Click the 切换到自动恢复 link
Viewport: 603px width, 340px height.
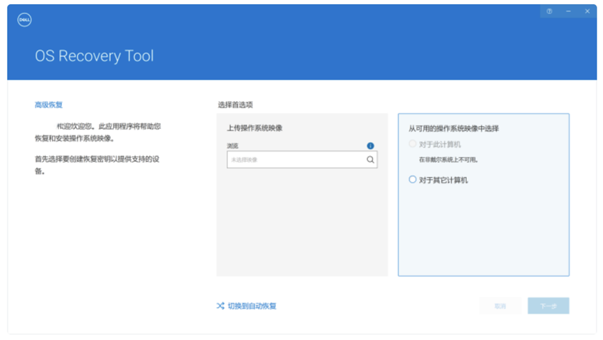[x=252, y=306]
